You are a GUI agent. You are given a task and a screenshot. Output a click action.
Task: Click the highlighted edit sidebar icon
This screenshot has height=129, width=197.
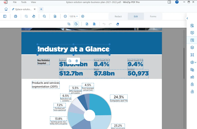pyautogui.click(x=192, y=40)
